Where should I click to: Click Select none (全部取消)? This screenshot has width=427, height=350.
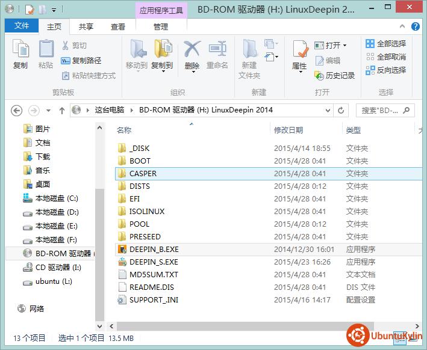[x=385, y=57]
